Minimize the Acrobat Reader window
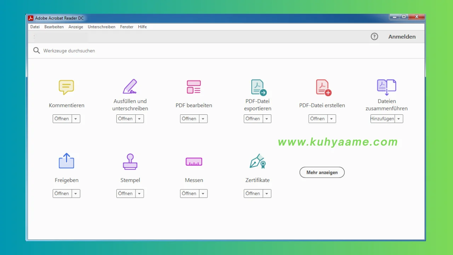 pyautogui.click(x=395, y=17)
